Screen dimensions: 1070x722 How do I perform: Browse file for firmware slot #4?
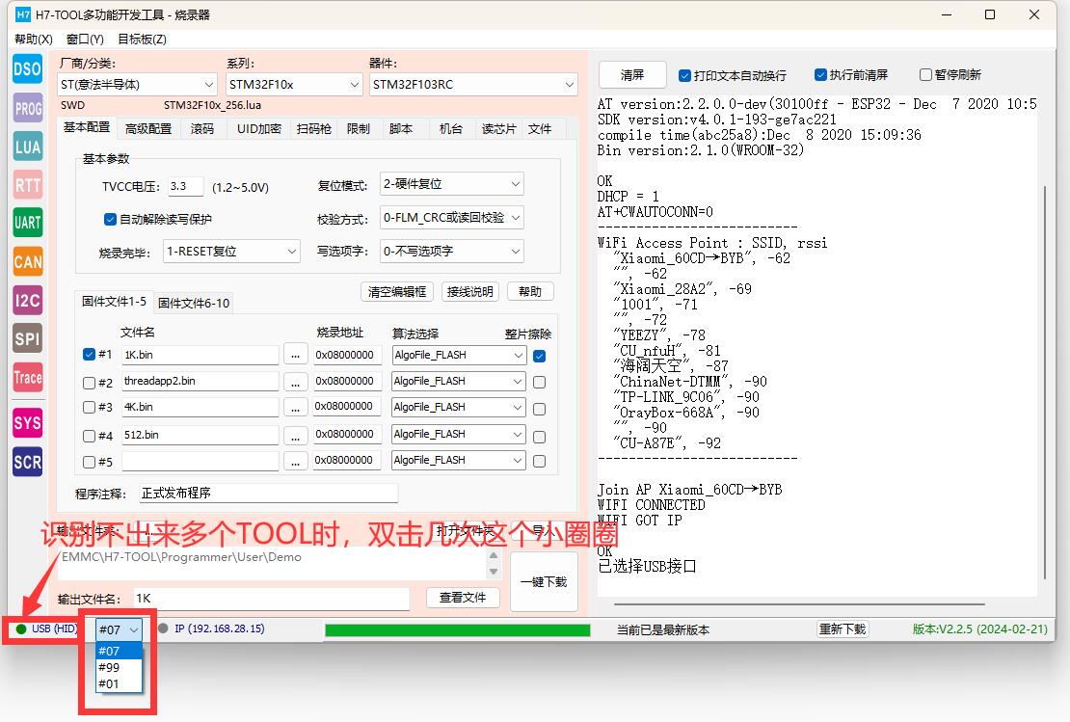(296, 436)
